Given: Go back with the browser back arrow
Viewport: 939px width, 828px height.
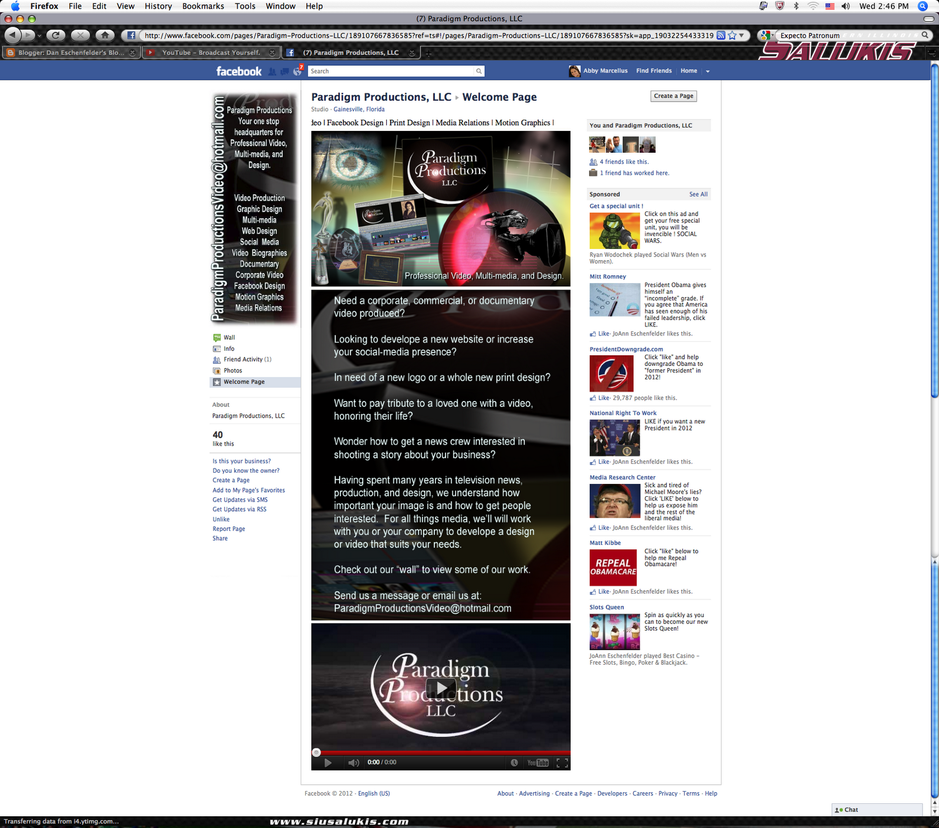Looking at the screenshot, I should pos(12,35).
